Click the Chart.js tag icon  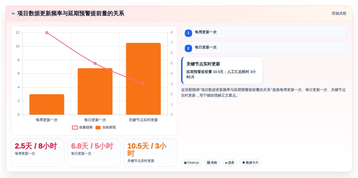185,163
